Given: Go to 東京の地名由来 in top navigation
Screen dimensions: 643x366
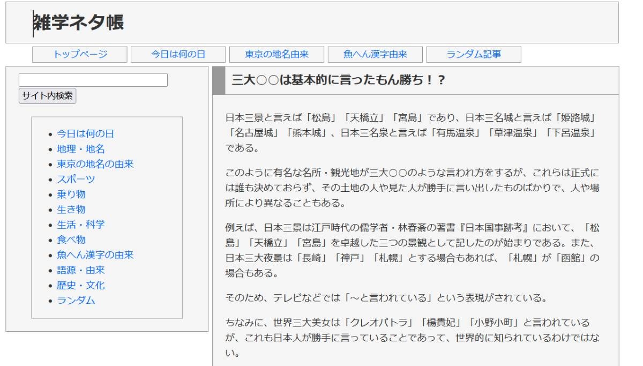Looking at the screenshot, I should coord(276,54).
